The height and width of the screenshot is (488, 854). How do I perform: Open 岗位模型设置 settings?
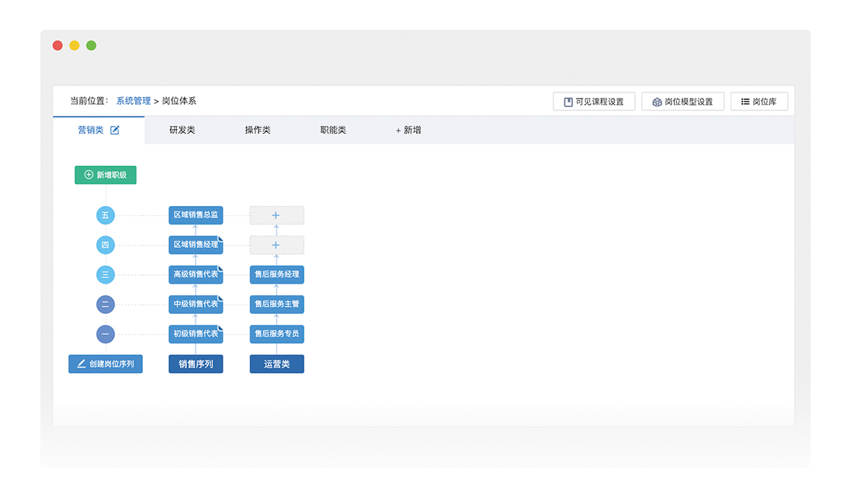click(682, 102)
